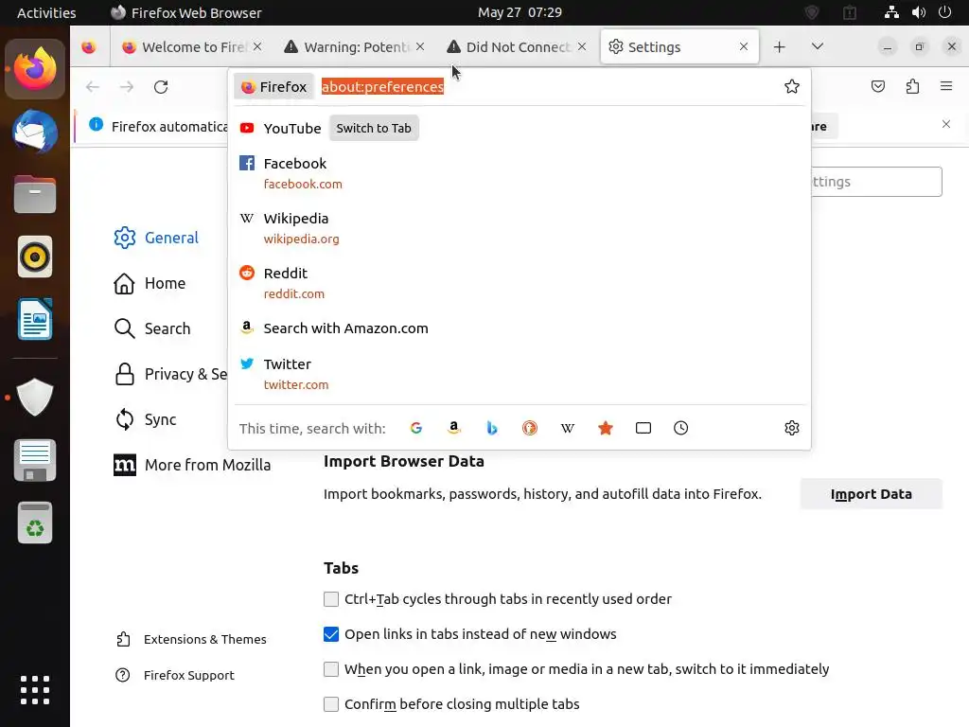Image resolution: width=969 pixels, height=727 pixels.
Task: Open Sync settings category
Action: (145, 419)
